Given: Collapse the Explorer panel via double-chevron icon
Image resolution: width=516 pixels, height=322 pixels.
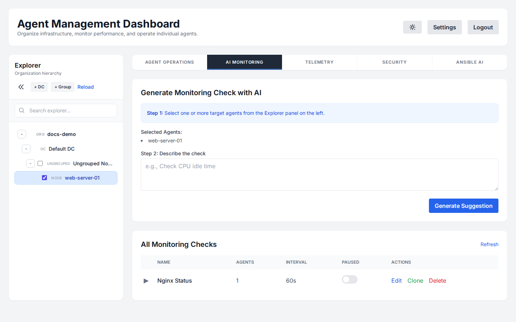Looking at the screenshot, I should (21, 87).
